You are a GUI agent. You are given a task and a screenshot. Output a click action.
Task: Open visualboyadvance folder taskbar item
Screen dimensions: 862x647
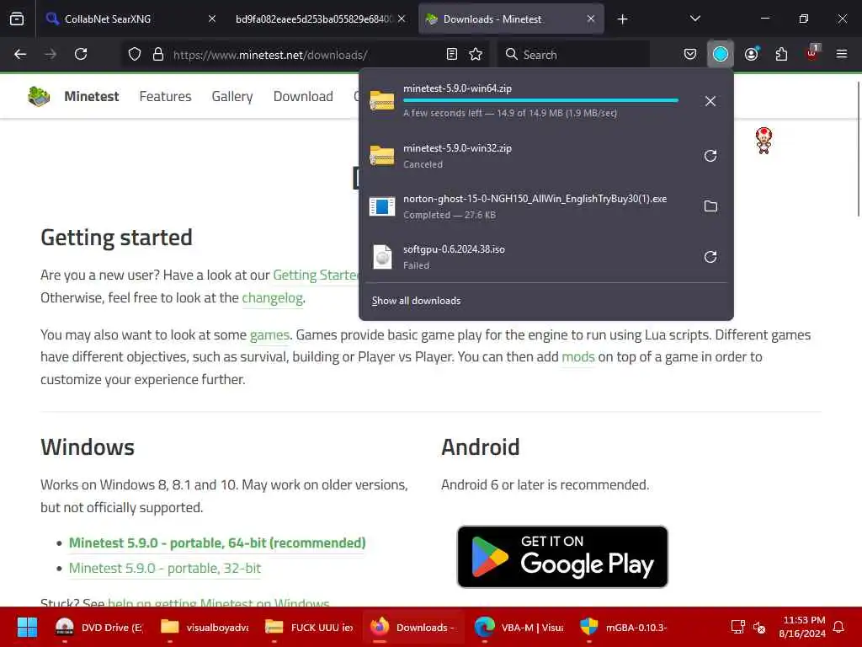(205, 627)
